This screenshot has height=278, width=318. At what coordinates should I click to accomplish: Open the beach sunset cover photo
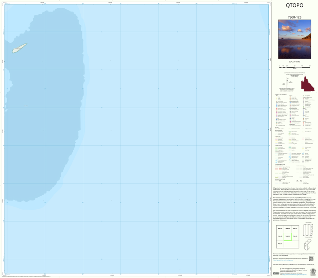coord(294,39)
